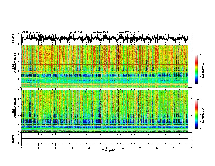Screen dimensions: 215x166
Task: Click time axis tick label "2"
Action: (x=55, y=148)
